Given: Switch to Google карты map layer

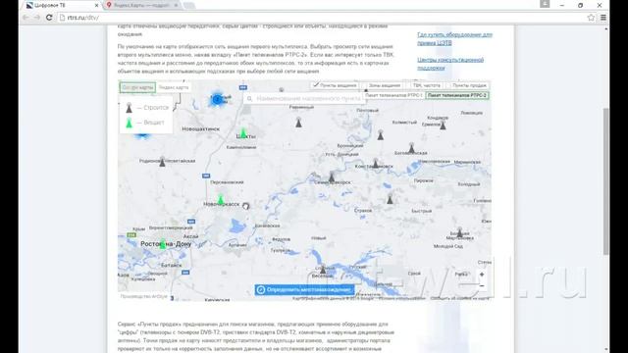Looking at the screenshot, I should pyautogui.click(x=137, y=87).
